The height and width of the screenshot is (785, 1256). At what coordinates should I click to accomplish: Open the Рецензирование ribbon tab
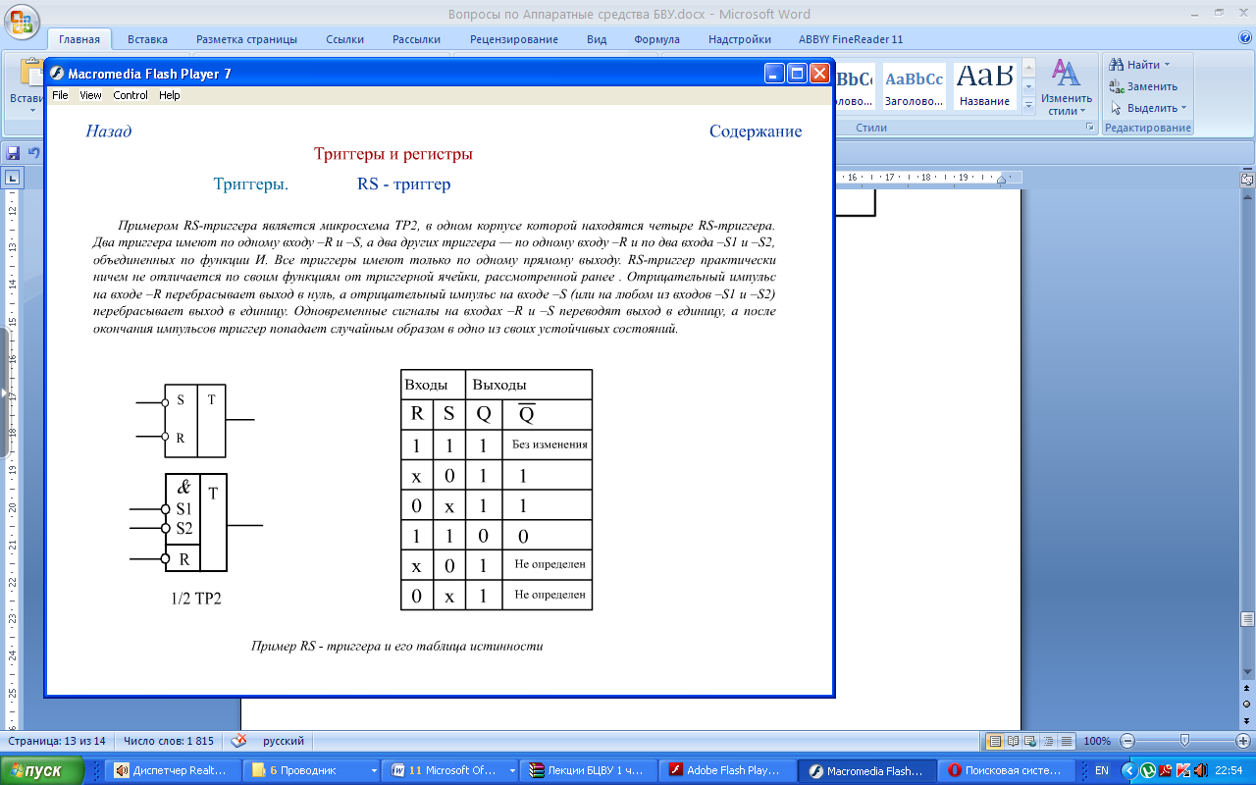514,39
